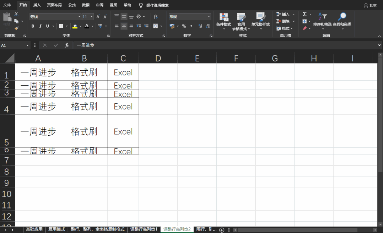Select the format painter icon
This screenshot has height=233, width=383.
click(x=16, y=28)
